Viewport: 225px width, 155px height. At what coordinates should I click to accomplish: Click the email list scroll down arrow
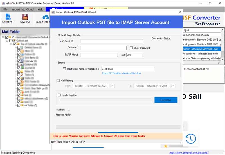[222, 59]
